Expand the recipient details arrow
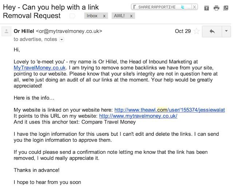This screenshot has width=233, height=188. [62, 40]
